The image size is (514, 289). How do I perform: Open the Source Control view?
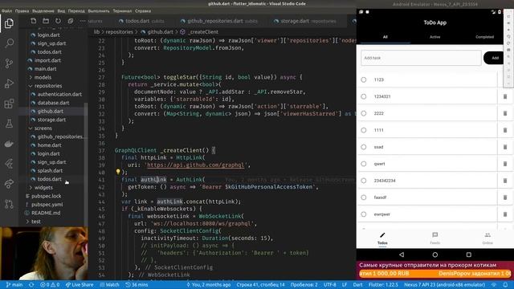(9, 63)
